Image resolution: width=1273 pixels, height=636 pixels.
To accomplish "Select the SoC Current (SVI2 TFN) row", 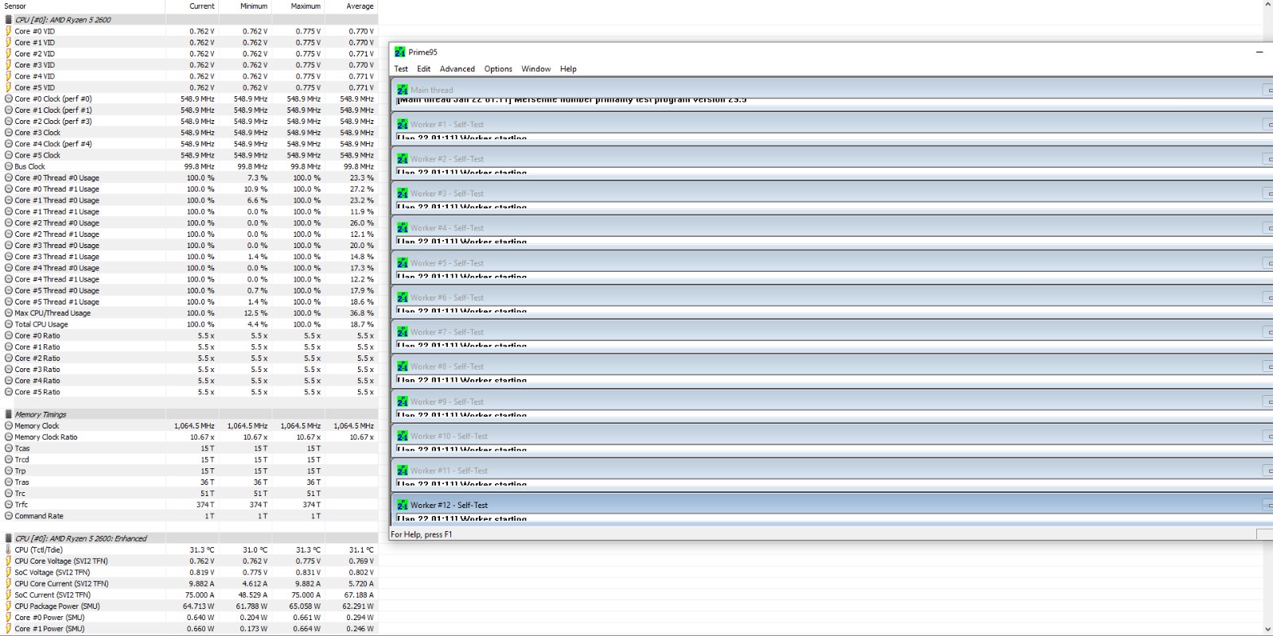I will point(189,595).
